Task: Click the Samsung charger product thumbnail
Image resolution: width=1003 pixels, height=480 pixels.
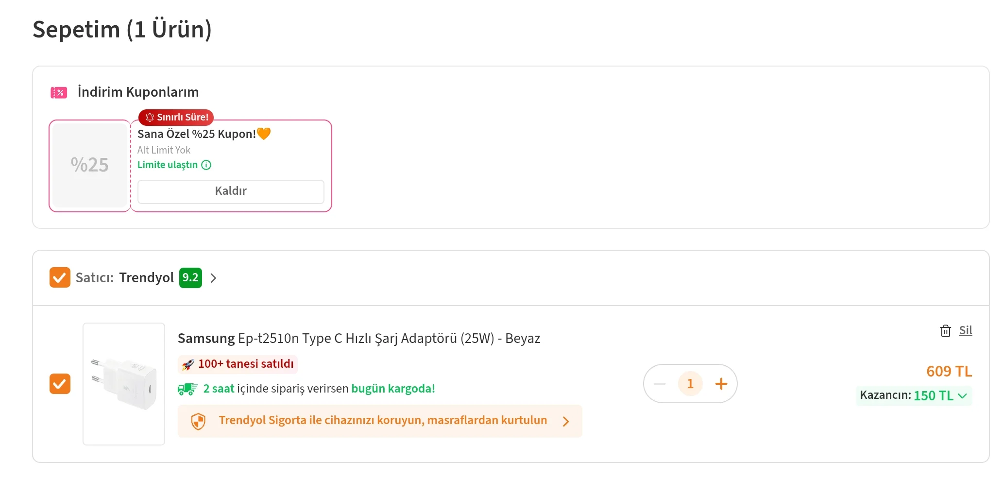Action: tap(124, 384)
